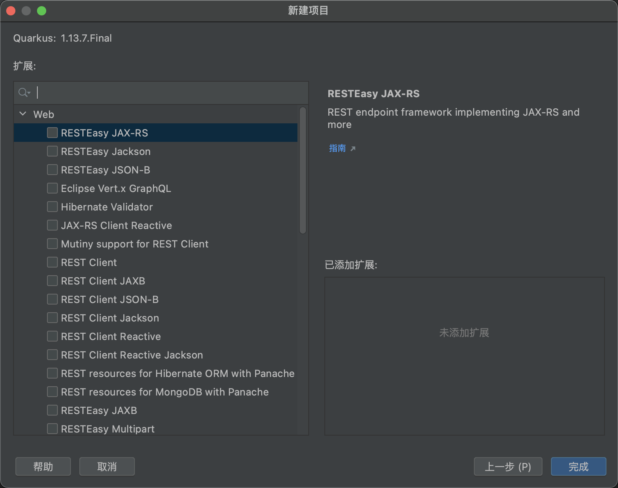Click the external link arrow beside 指南
Screen dimensions: 618x488
pyautogui.click(x=353, y=148)
